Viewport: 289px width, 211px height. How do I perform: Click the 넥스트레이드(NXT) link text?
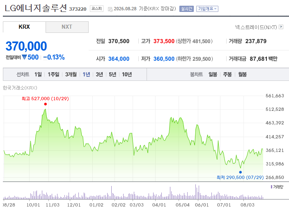[256, 27]
